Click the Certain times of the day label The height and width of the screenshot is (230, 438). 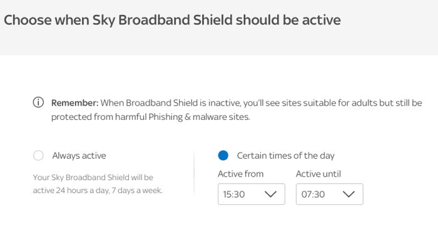click(285, 156)
